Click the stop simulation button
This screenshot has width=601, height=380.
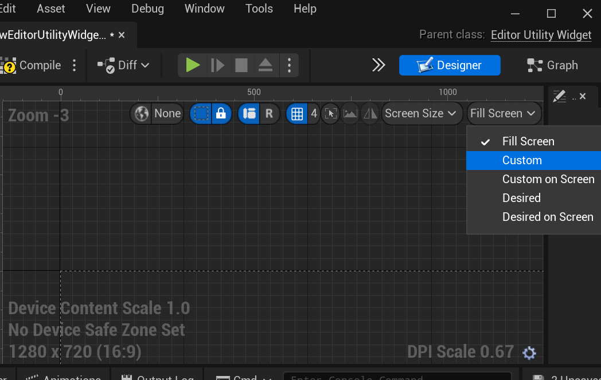coord(241,65)
